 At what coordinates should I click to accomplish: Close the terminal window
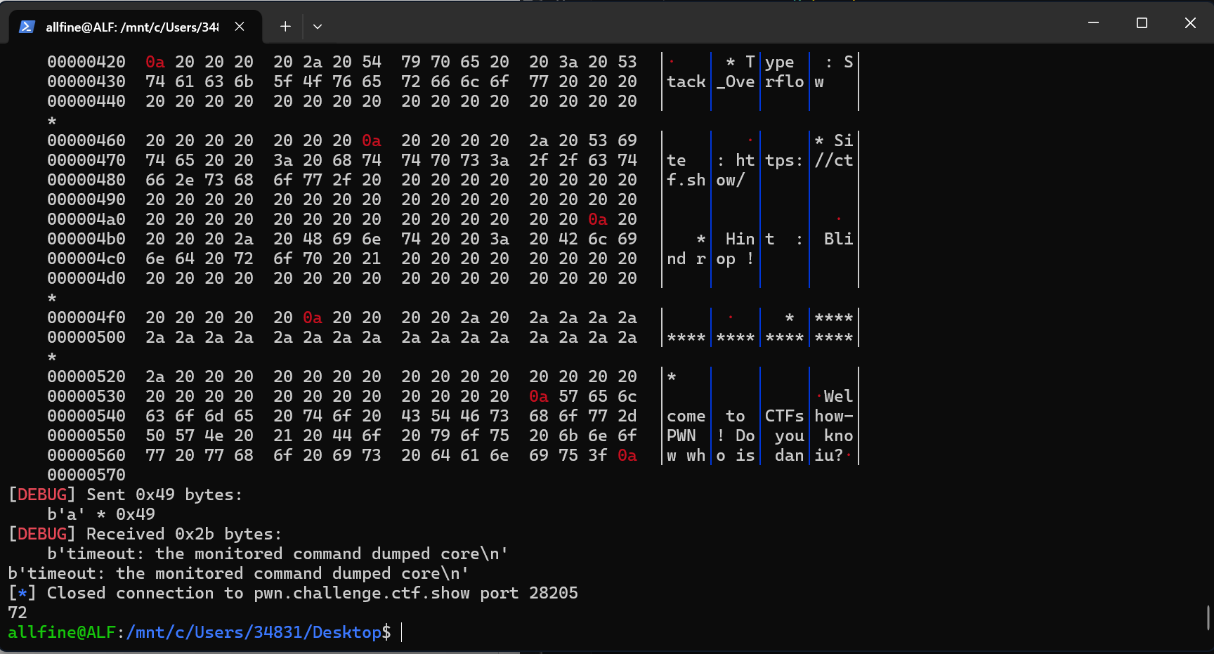click(x=1190, y=22)
